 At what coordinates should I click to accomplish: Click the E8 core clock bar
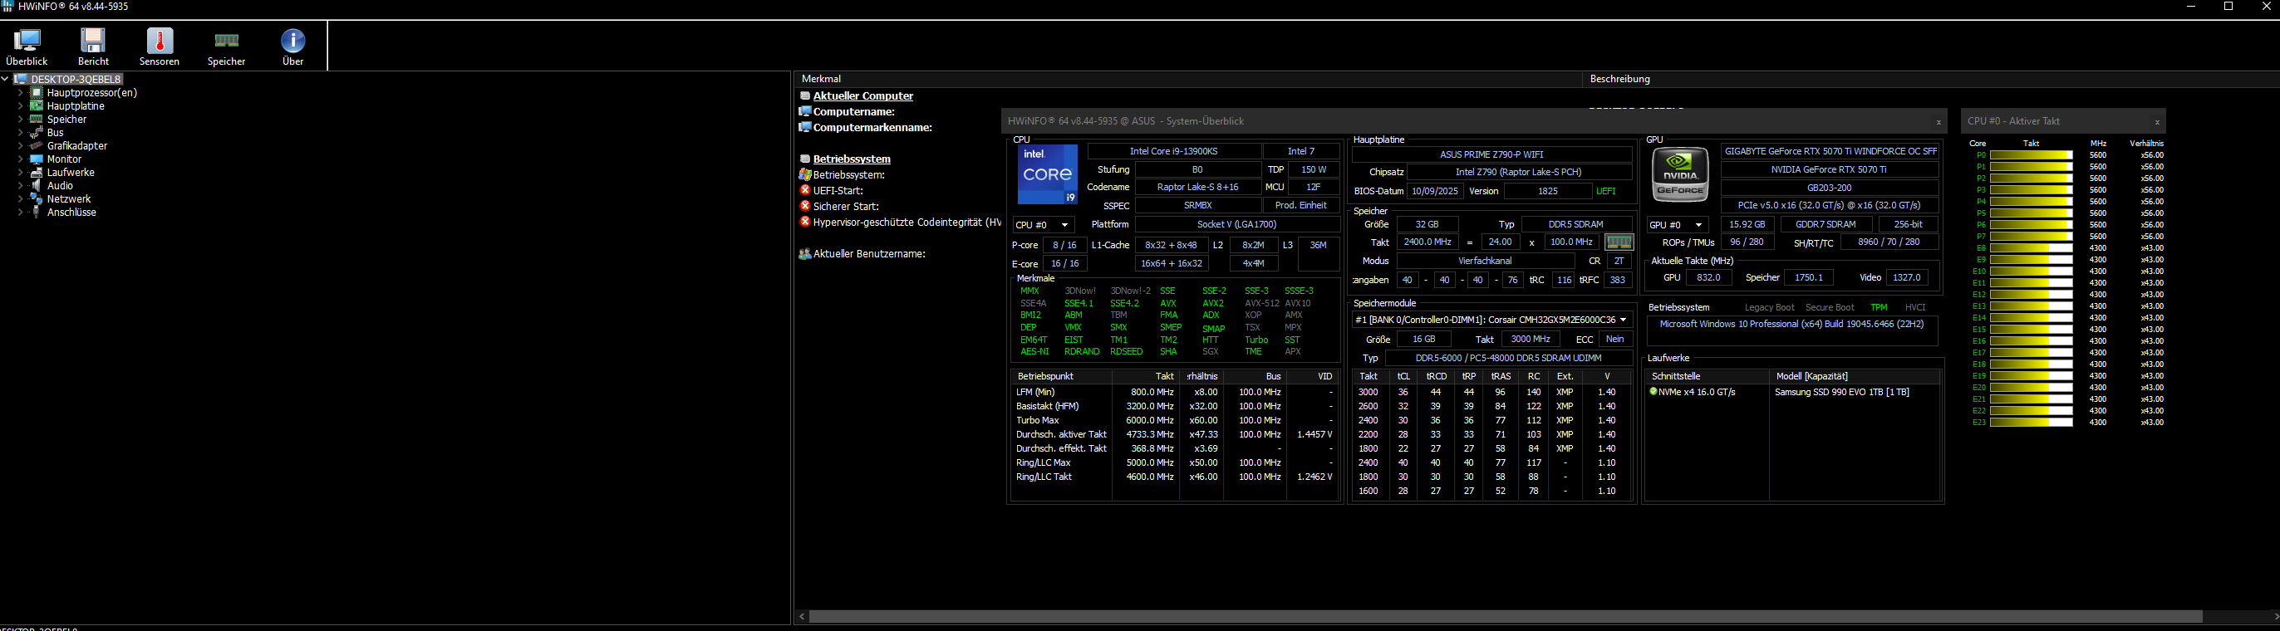2032,247
